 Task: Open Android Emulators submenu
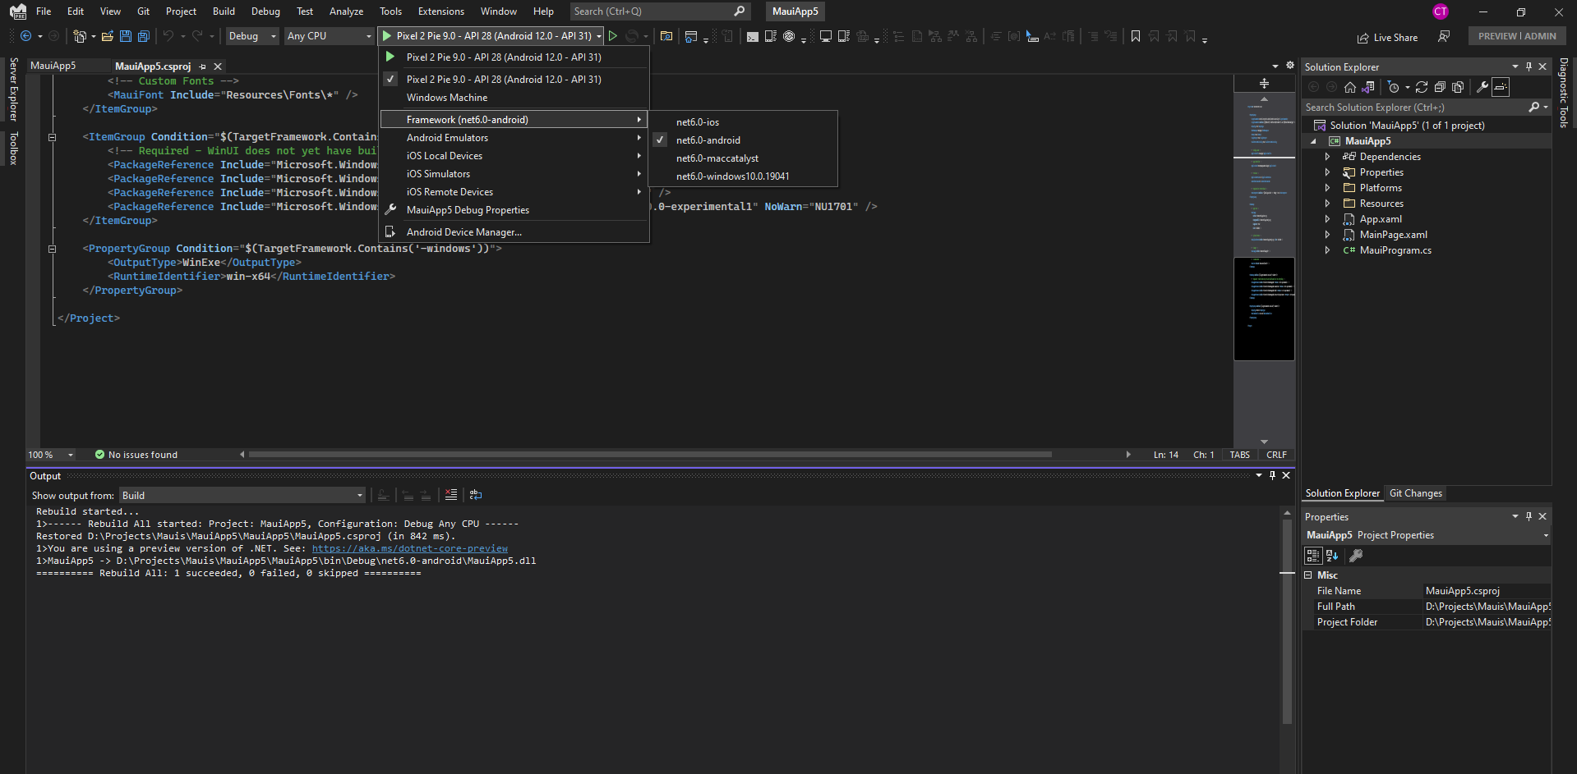point(514,138)
